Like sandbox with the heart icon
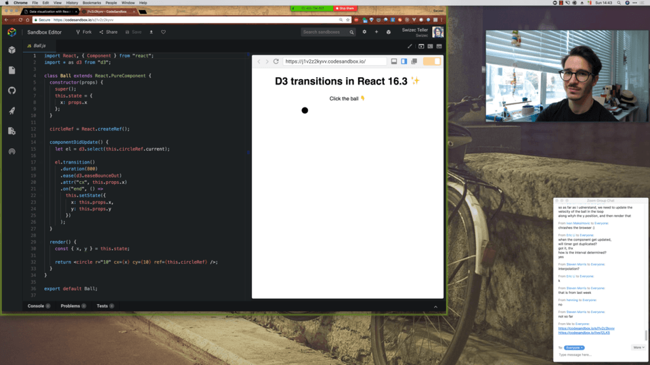This screenshot has width=650, height=365. click(x=163, y=32)
